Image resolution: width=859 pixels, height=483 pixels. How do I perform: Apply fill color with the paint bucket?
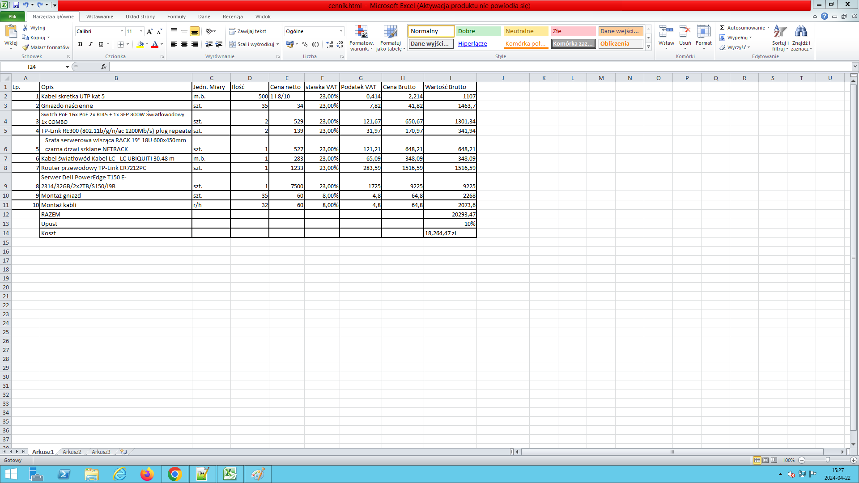140,44
